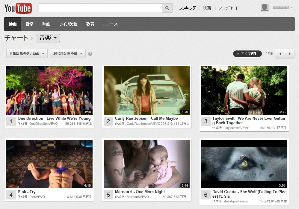Image resolution: width=299 pixels, height=209 pixels.
Task: Open the 音楽 chart category dropdown
Action: pos(48,38)
